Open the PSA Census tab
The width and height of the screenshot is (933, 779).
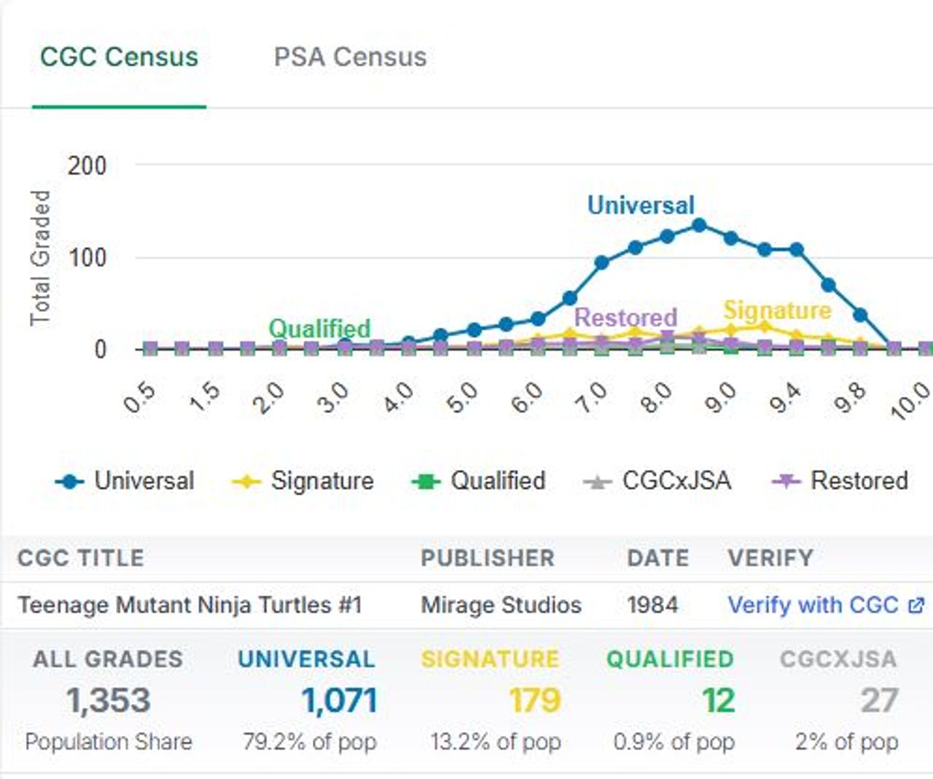(x=350, y=57)
